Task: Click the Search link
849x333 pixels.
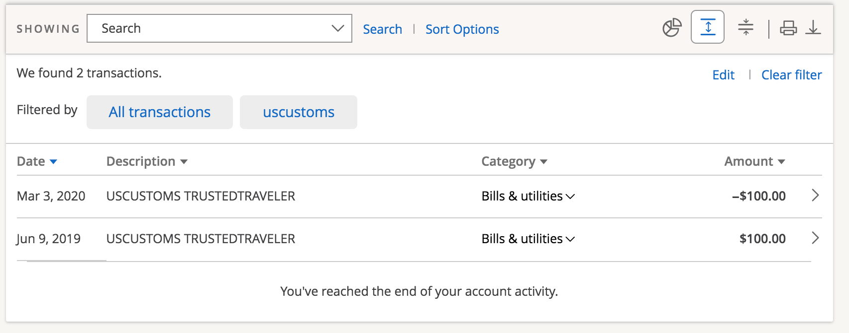Action: (382, 29)
